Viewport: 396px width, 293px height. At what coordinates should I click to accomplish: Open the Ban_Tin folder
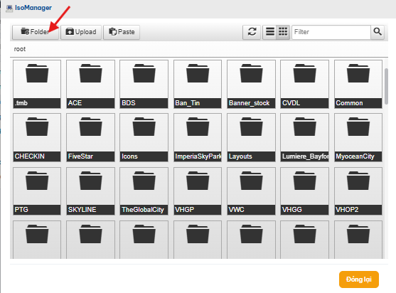(x=198, y=84)
